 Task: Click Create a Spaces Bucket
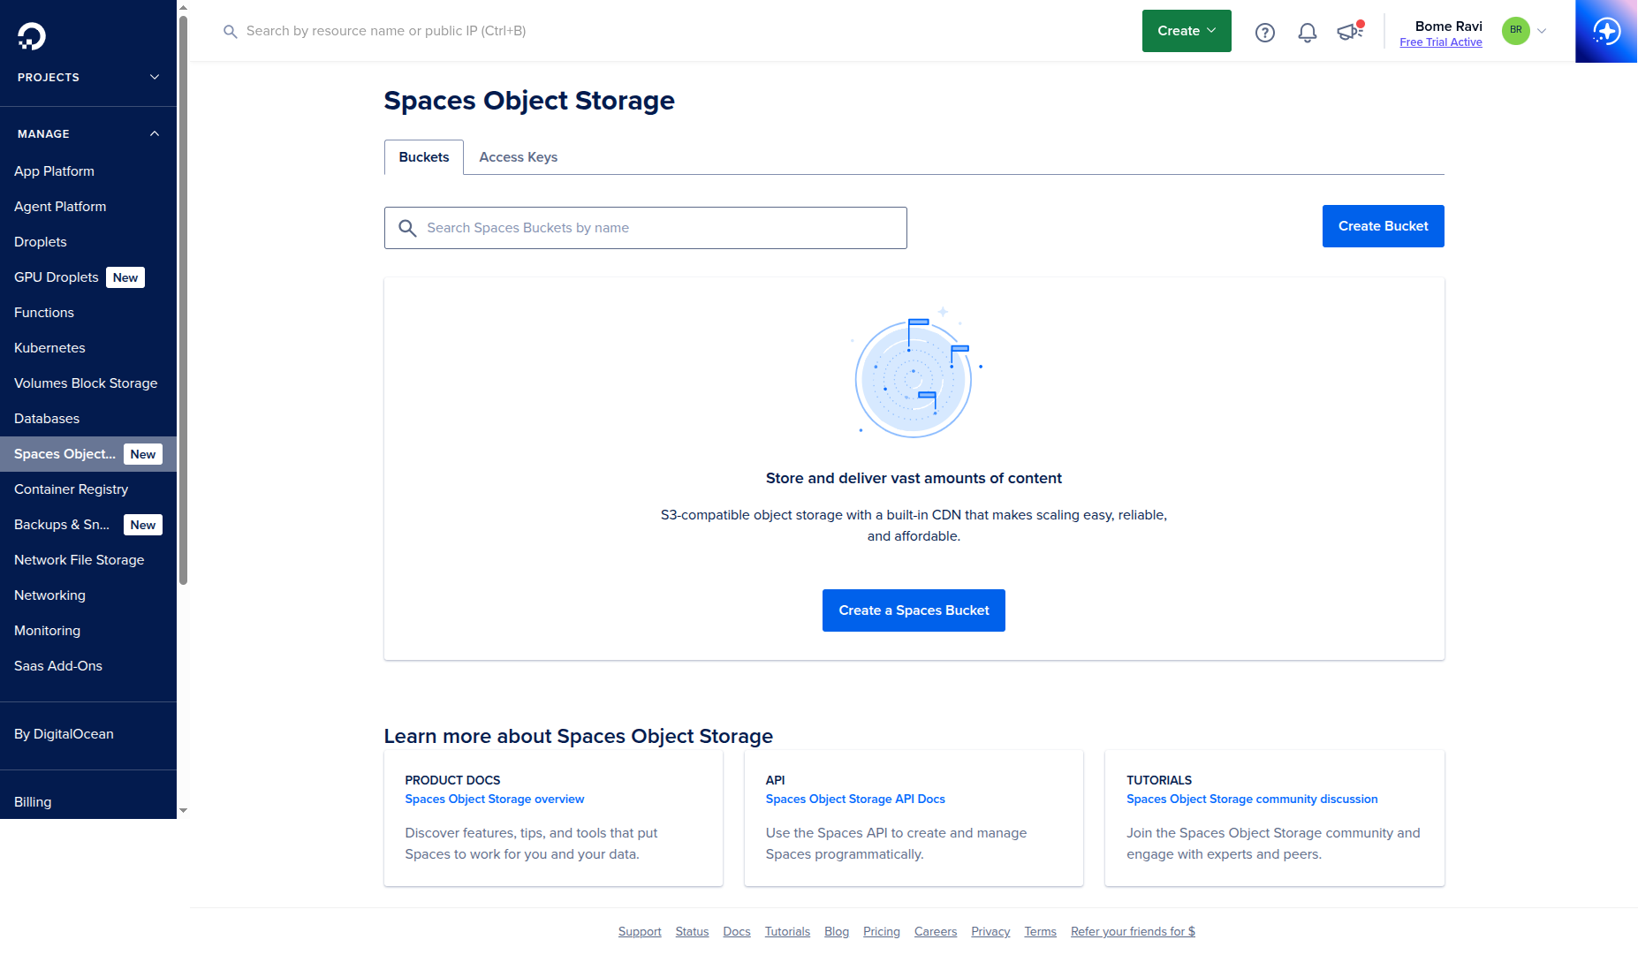[913, 610]
